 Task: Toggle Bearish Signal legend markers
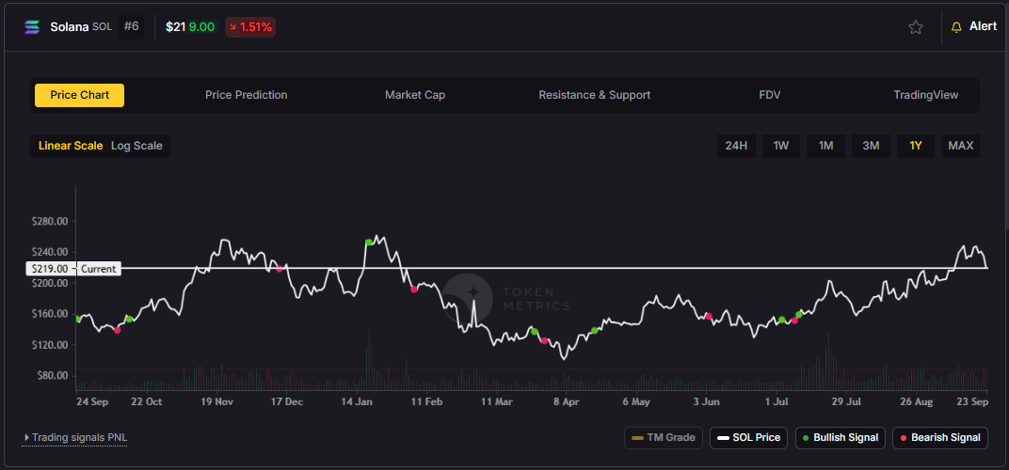pos(939,438)
